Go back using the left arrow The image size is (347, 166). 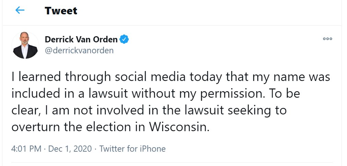coord(20,10)
